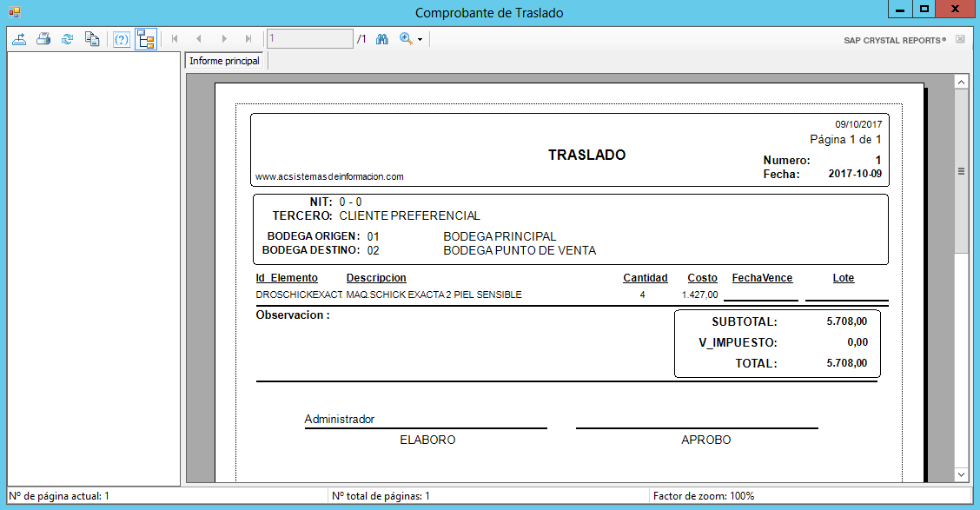Select the Informe principal tab
Image resolution: width=980 pixels, height=510 pixels.
click(225, 61)
